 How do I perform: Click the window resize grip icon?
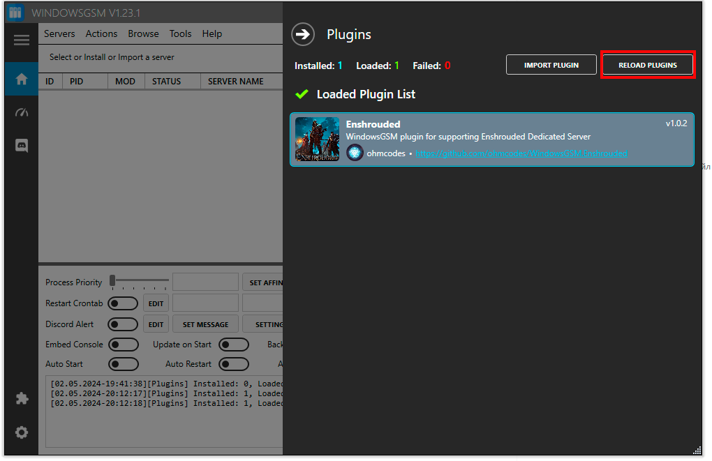click(x=697, y=450)
